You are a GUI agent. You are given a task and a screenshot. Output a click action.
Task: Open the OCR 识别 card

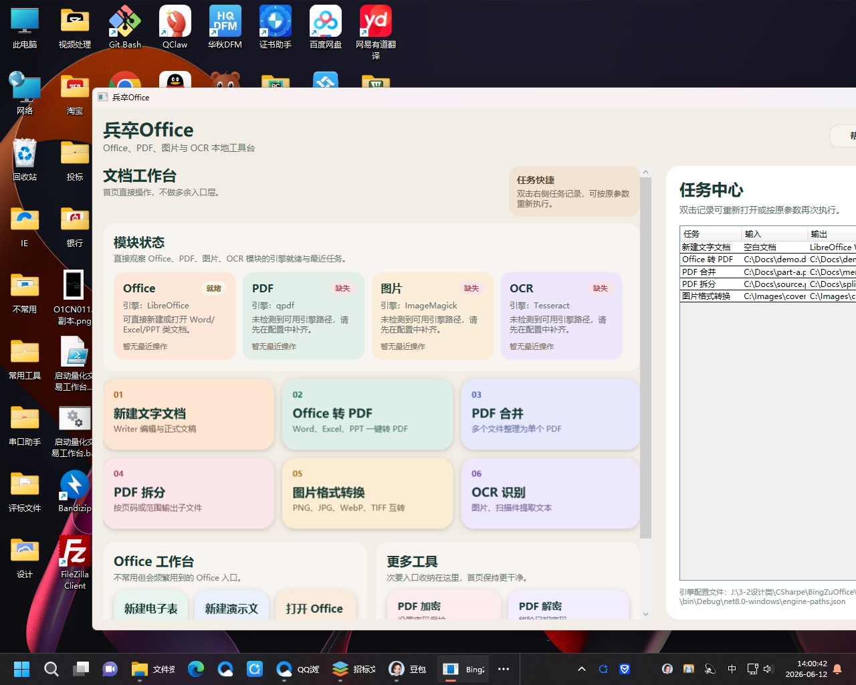(x=550, y=494)
